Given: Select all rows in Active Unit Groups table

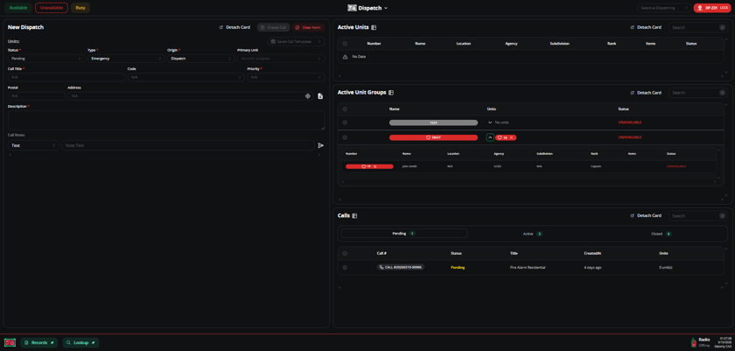Looking at the screenshot, I should [345, 109].
